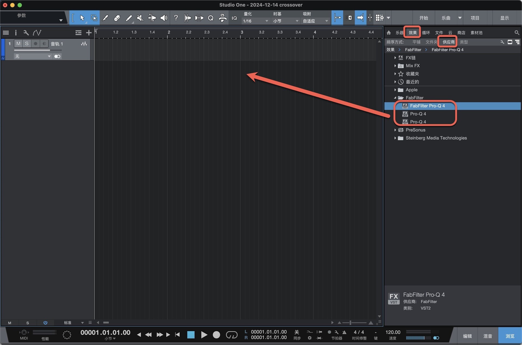Sort effects by 类型
Image resolution: width=522 pixels, height=345 pixels.
click(x=464, y=42)
